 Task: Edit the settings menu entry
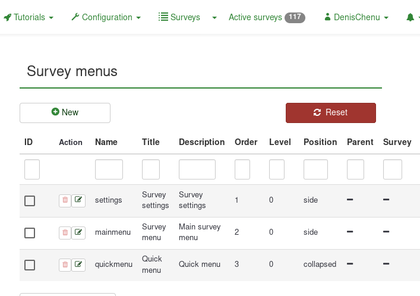pos(78,201)
